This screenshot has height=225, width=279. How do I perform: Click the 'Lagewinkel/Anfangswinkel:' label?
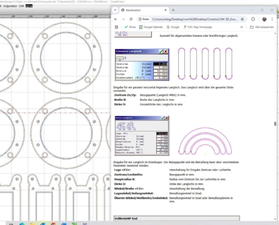point(134,193)
